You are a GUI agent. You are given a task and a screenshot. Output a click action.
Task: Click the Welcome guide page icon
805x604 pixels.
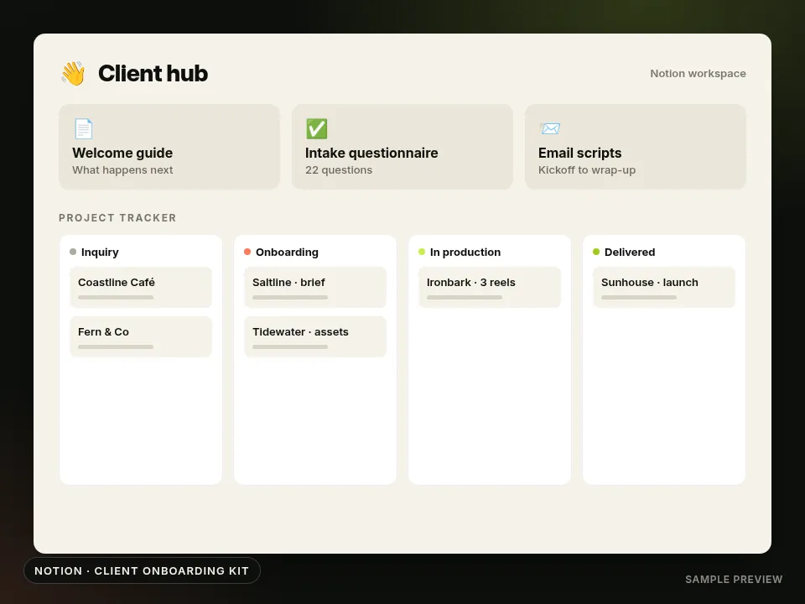point(83,128)
